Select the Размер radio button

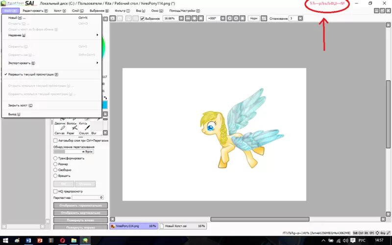[55, 164]
